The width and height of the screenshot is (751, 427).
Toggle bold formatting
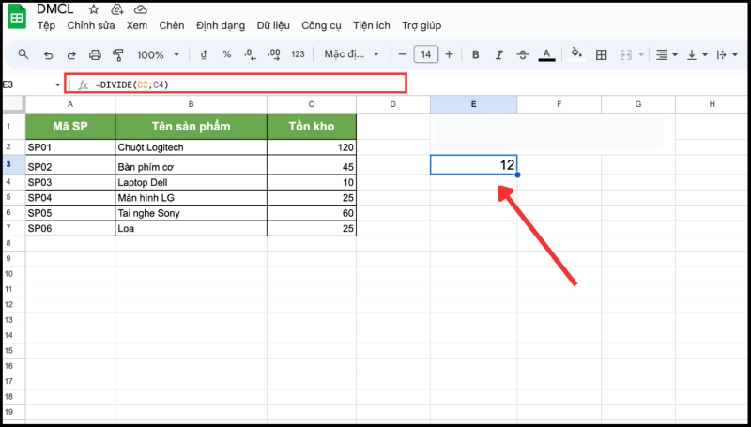click(476, 54)
